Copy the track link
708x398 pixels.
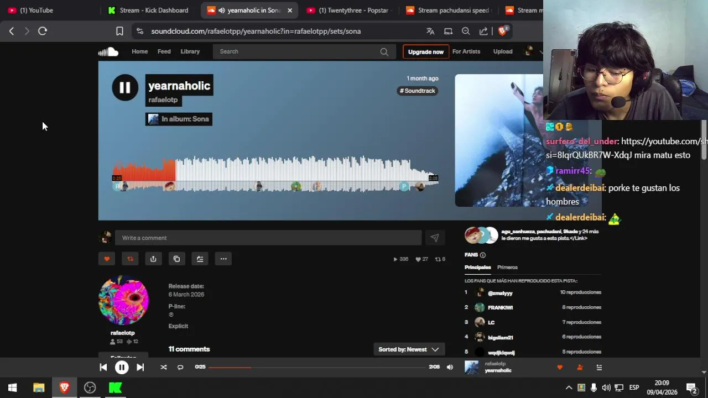pyautogui.click(x=176, y=259)
